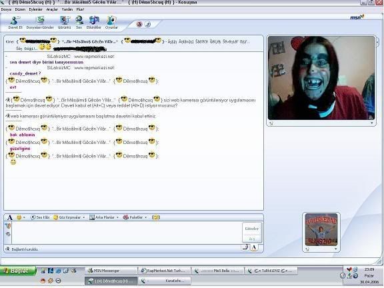Viewport: 384px width, 288px height.
Task: Click the Paketler packs button
Action: (133, 217)
